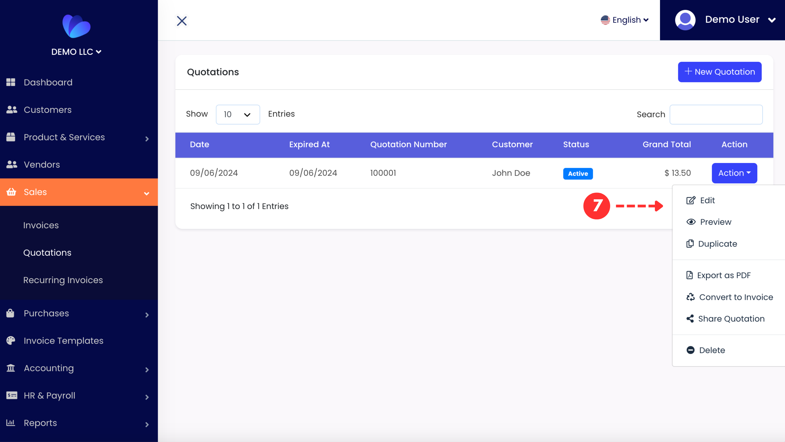Screen dimensions: 785x442
Task: Expand the Demo User menu chevron
Action: pos(772,20)
